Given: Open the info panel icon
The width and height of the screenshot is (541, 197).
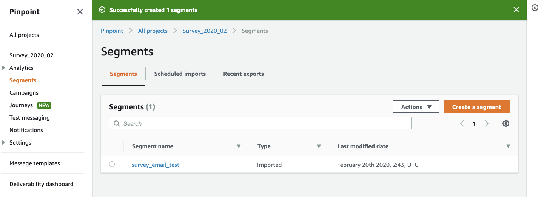Looking at the screenshot, I should click(x=535, y=8).
